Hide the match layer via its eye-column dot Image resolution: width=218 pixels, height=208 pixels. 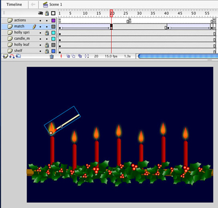click(40, 27)
